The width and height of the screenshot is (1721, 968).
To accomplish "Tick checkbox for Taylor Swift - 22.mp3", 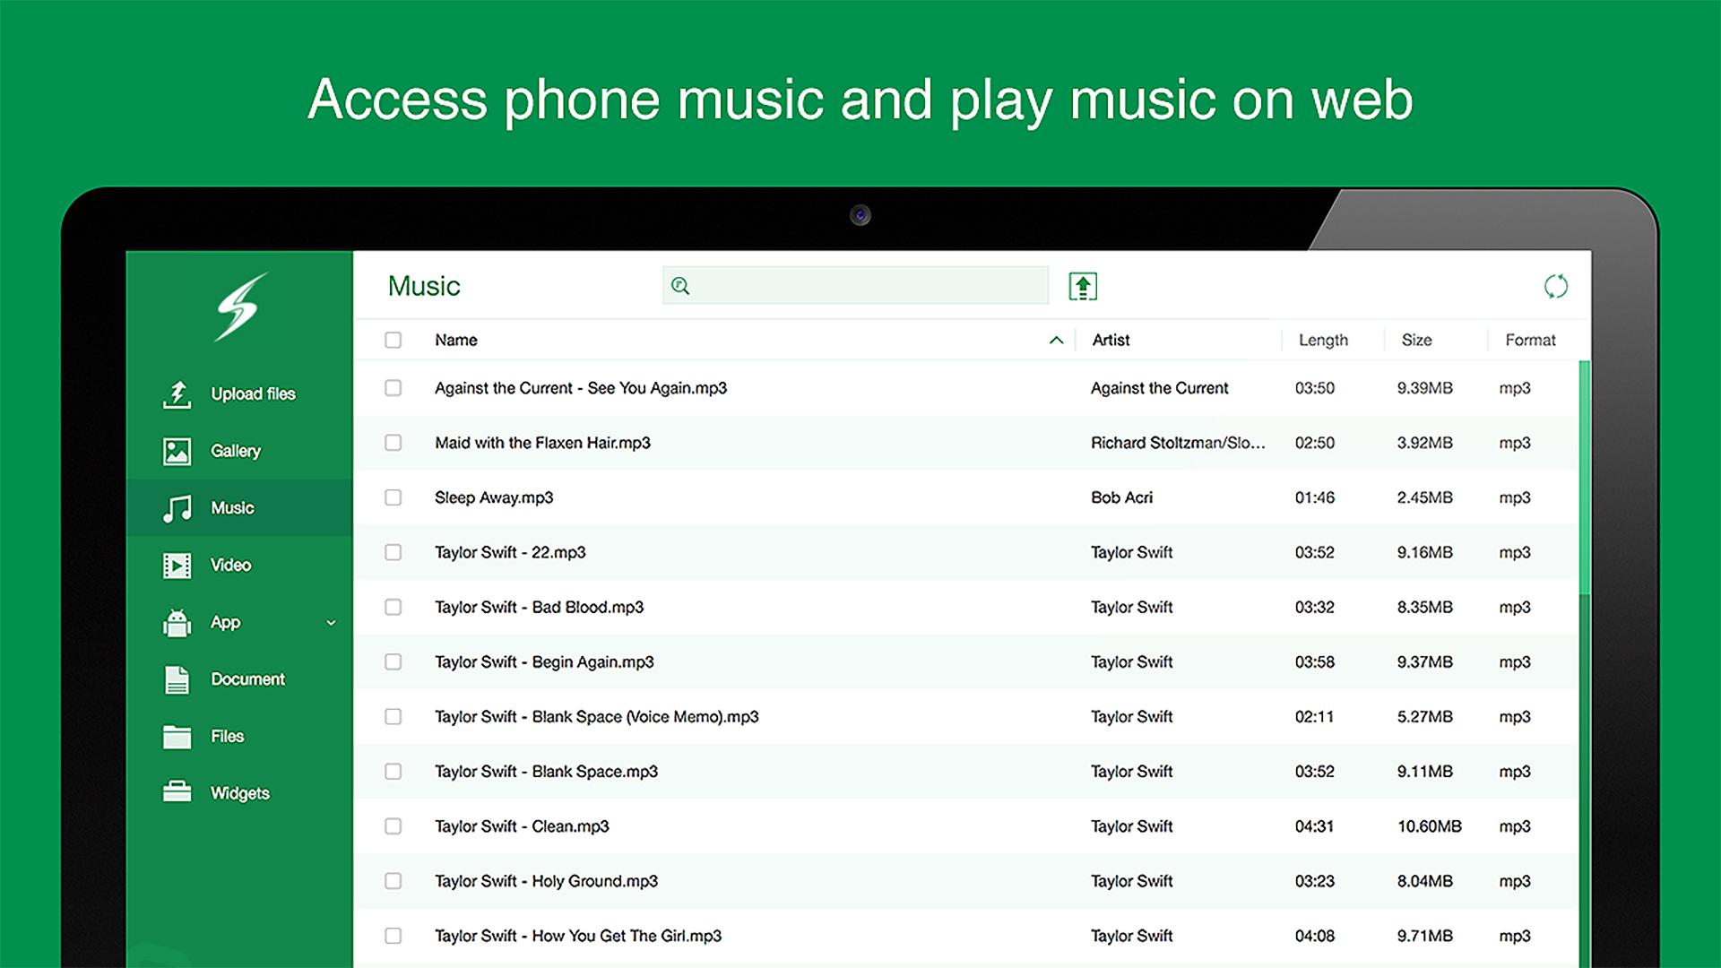I will (x=393, y=552).
